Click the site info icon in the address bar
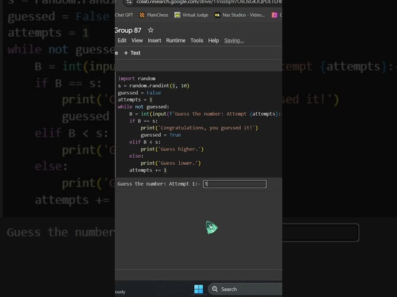The width and height of the screenshot is (397, 297). tap(129, 2)
